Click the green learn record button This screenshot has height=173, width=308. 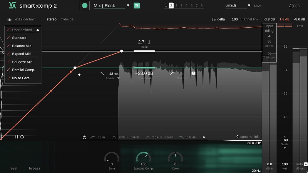(x=85, y=5)
